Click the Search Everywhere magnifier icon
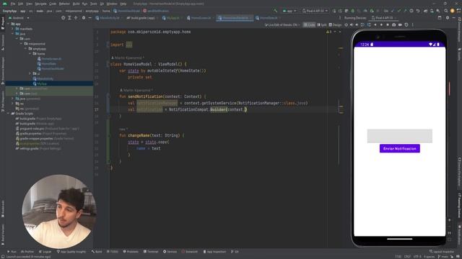 click(446, 11)
